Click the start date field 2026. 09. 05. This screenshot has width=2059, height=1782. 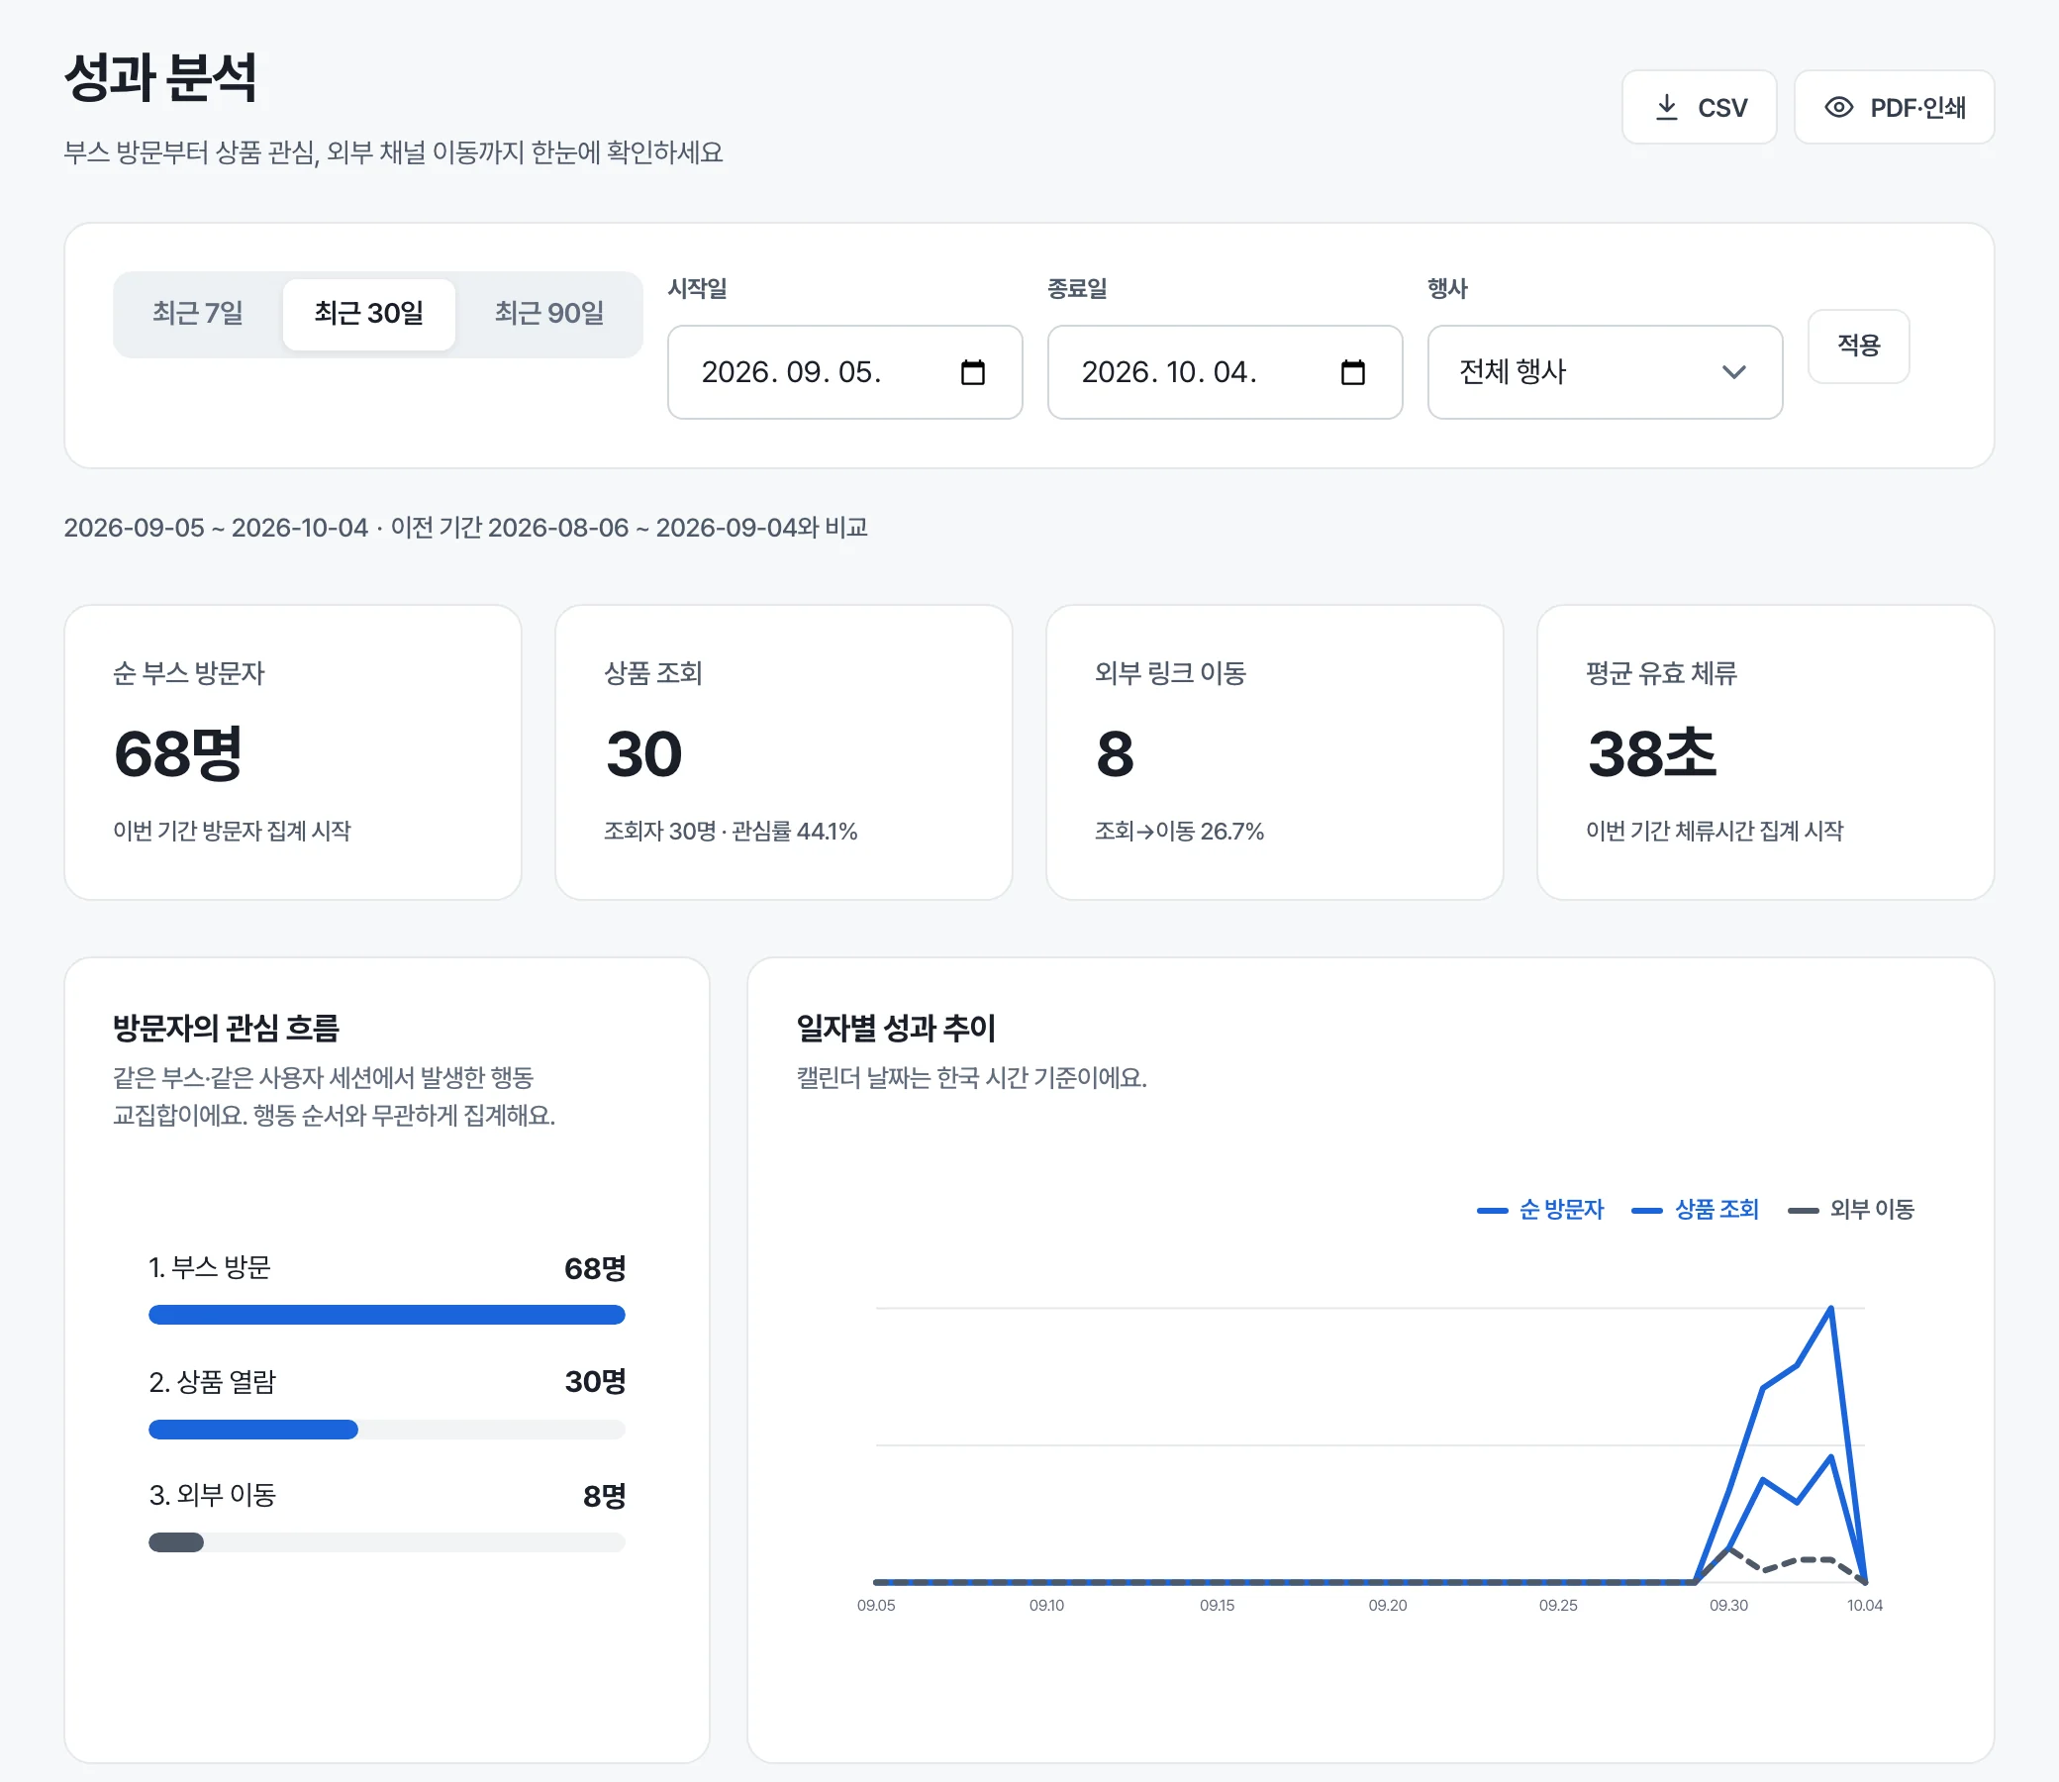tap(844, 372)
